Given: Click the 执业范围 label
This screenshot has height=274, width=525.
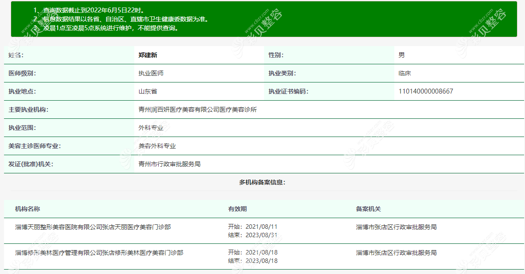Looking at the screenshot, I should 22,128.
